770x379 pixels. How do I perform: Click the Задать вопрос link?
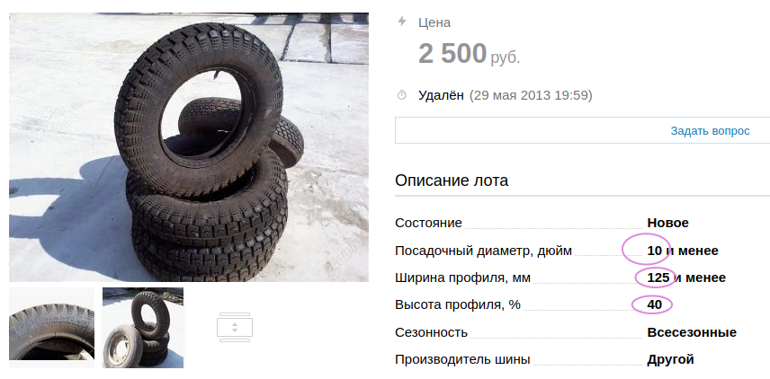coord(710,131)
